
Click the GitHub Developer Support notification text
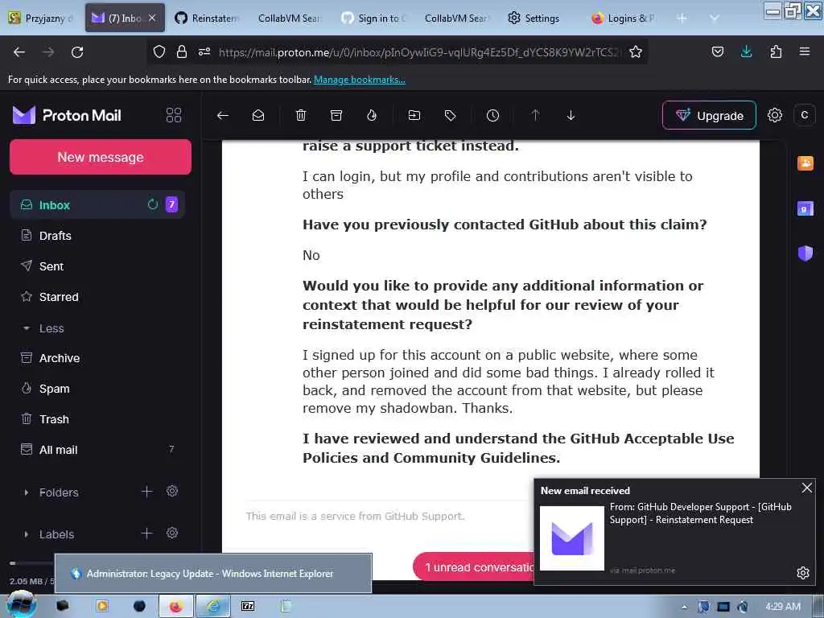[x=700, y=513]
